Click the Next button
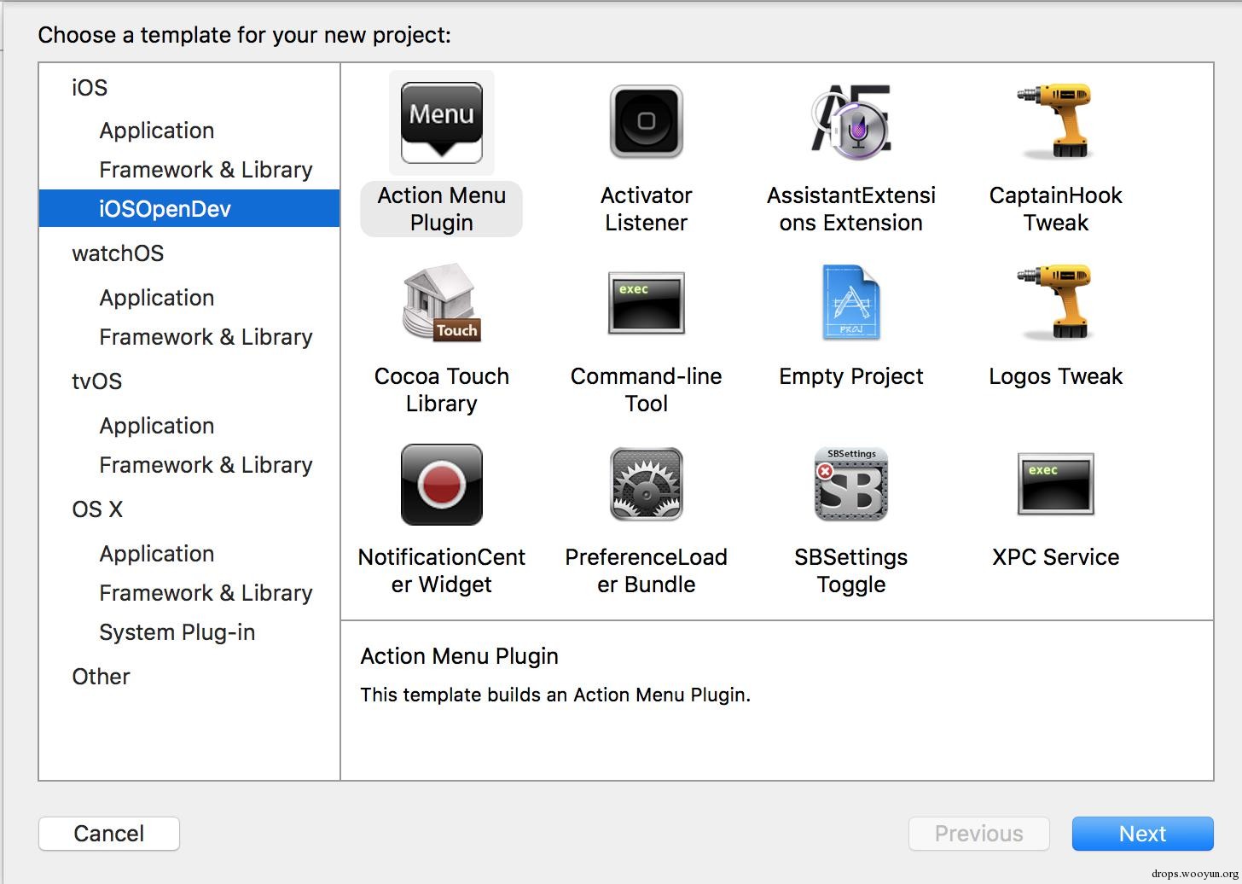Screen dimensions: 1242x884 (x=1142, y=834)
